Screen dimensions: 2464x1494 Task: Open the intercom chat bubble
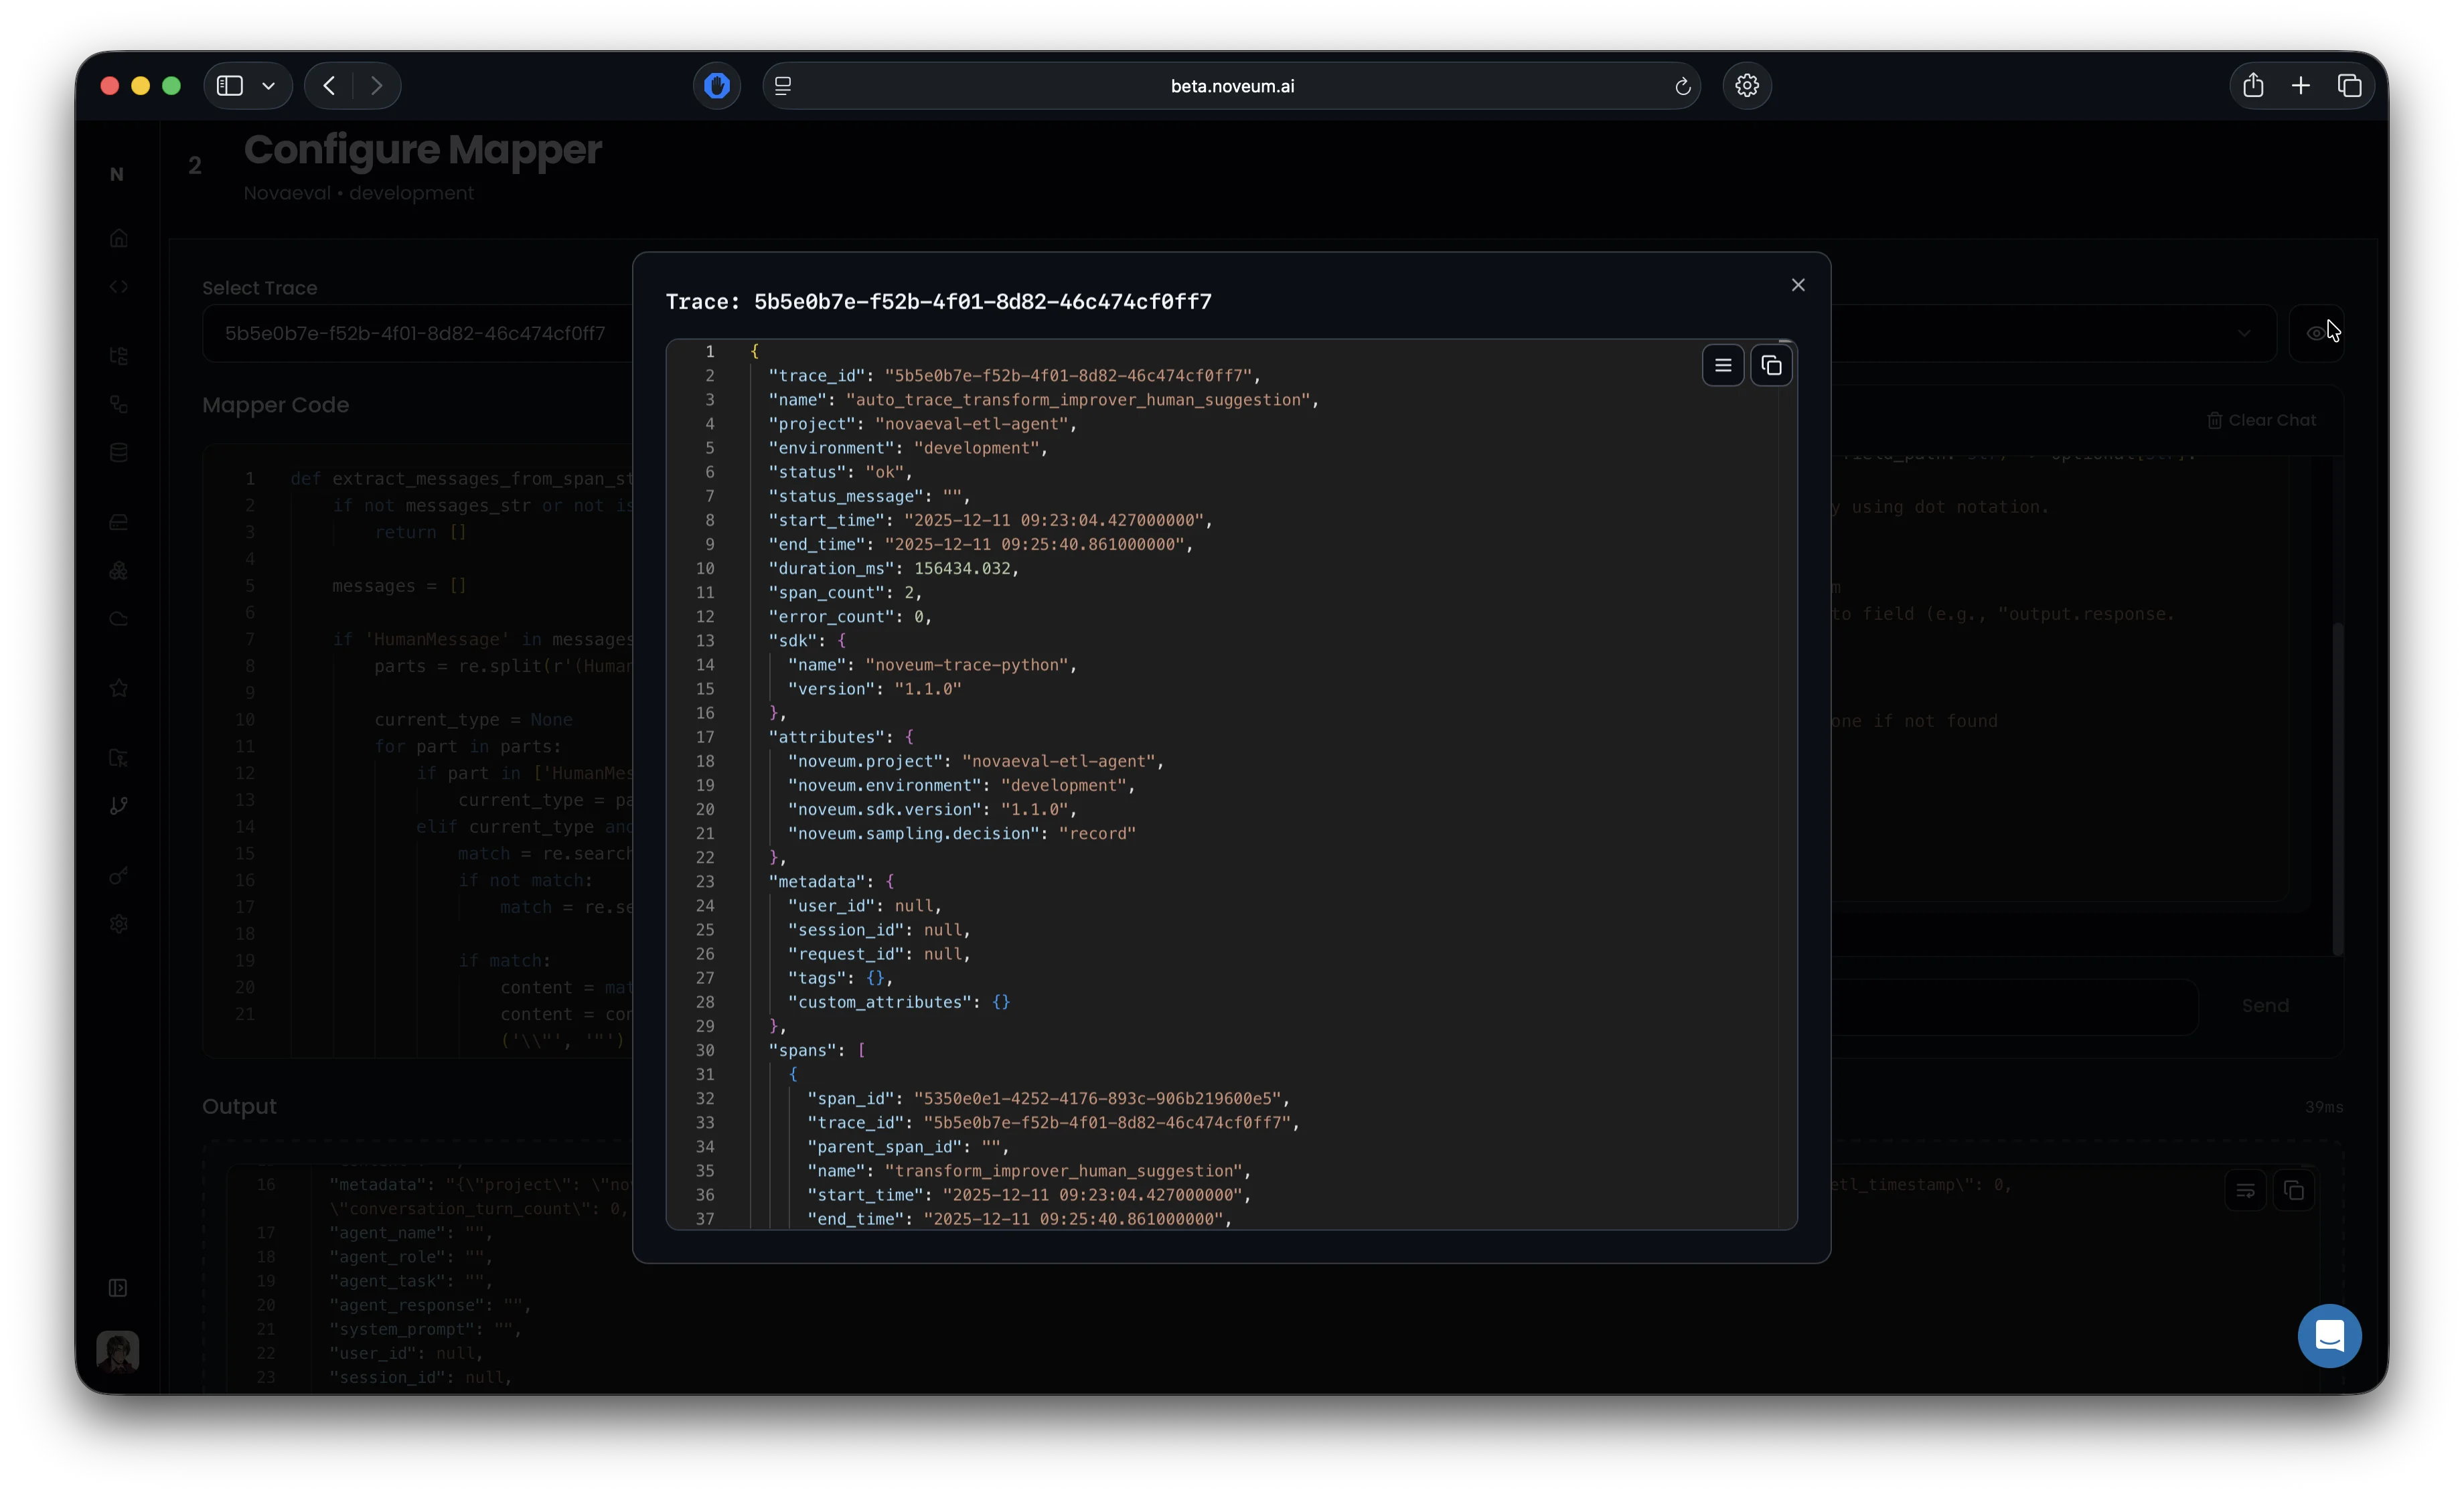2329,1336
